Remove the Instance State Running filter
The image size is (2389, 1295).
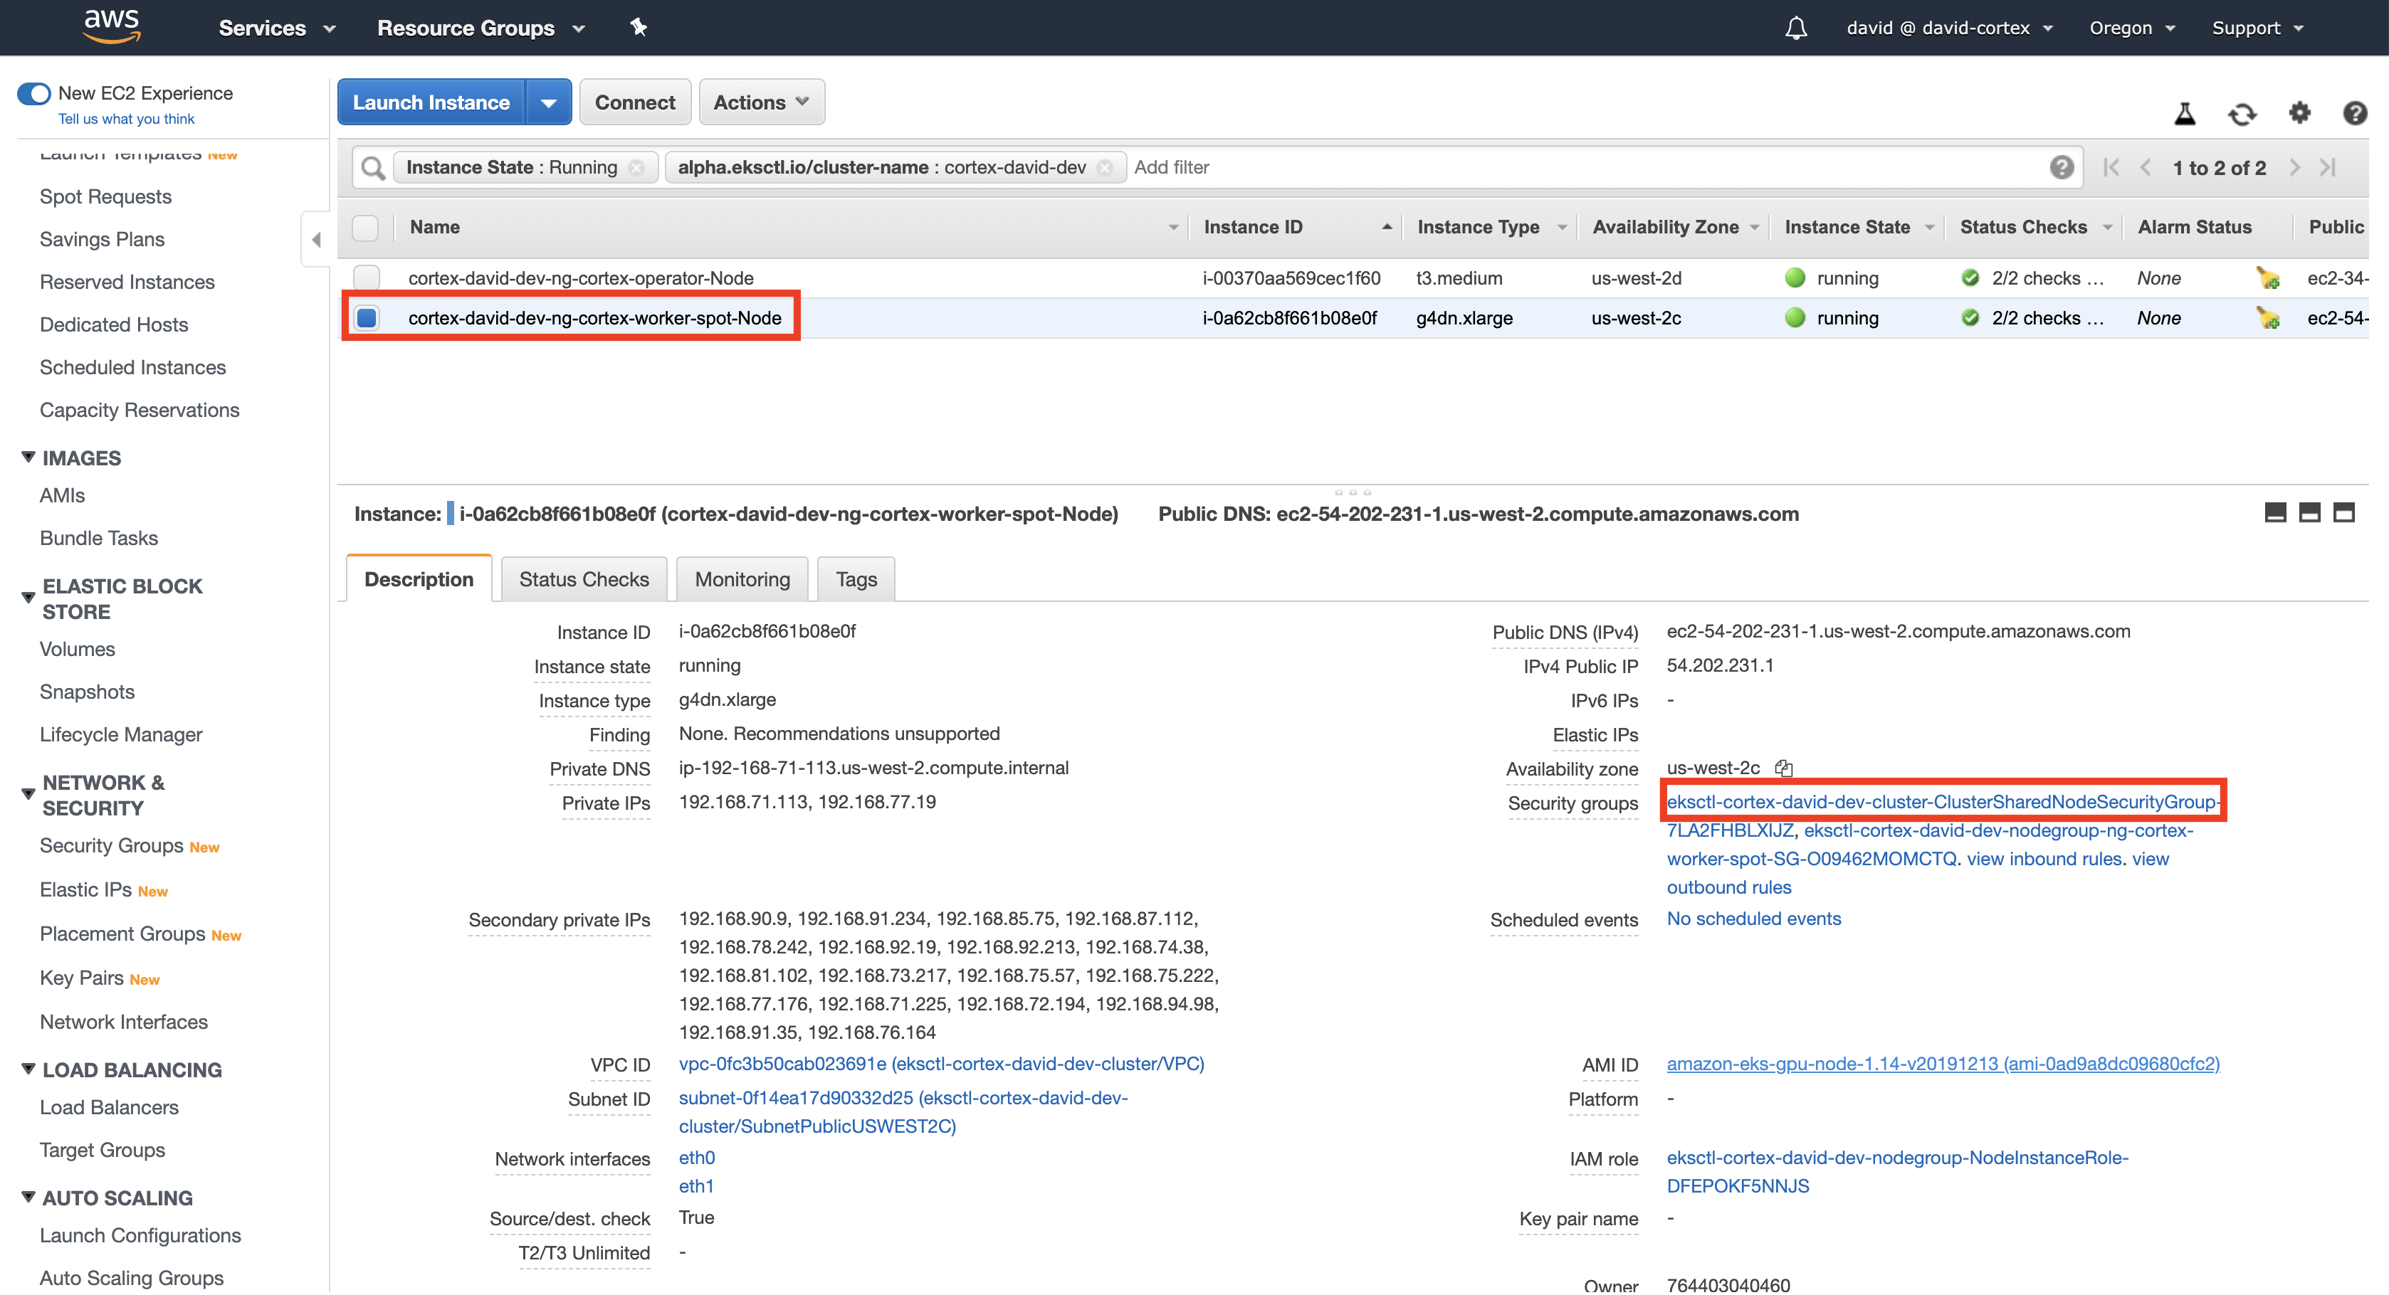pos(636,168)
